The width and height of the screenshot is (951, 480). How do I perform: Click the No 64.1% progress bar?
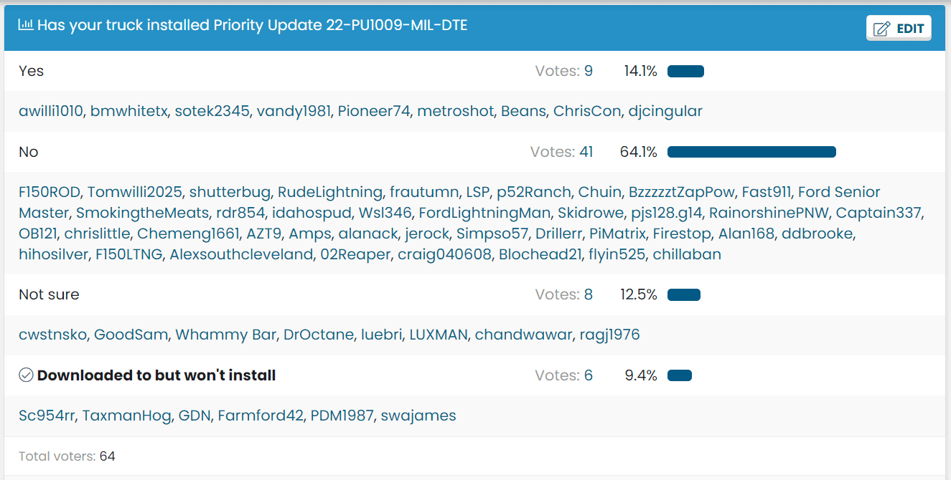coord(751,152)
